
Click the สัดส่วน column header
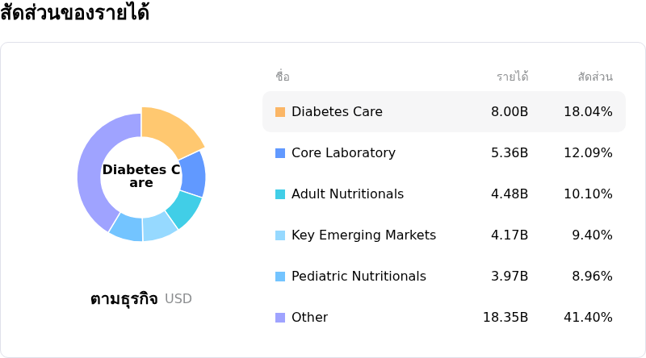[x=595, y=77]
